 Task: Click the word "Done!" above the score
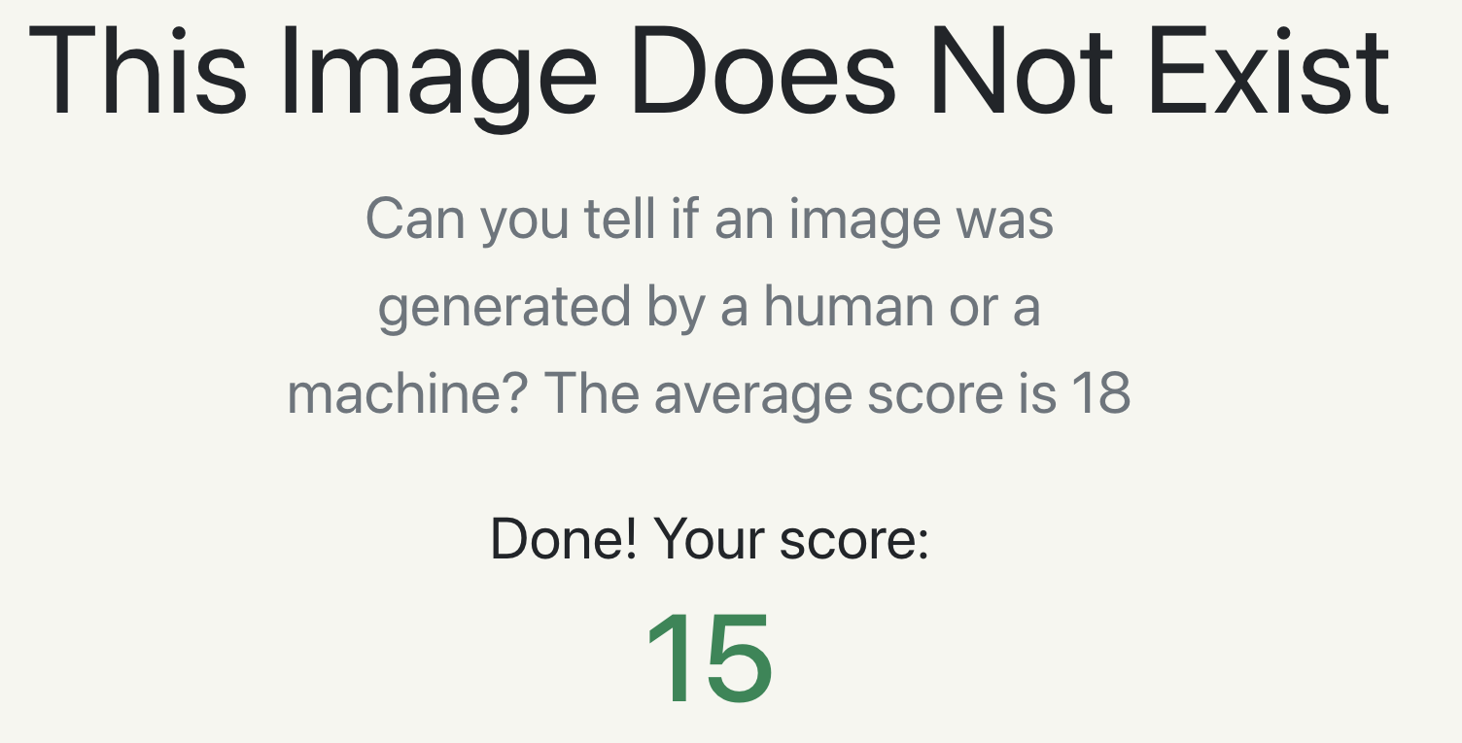tap(564, 539)
